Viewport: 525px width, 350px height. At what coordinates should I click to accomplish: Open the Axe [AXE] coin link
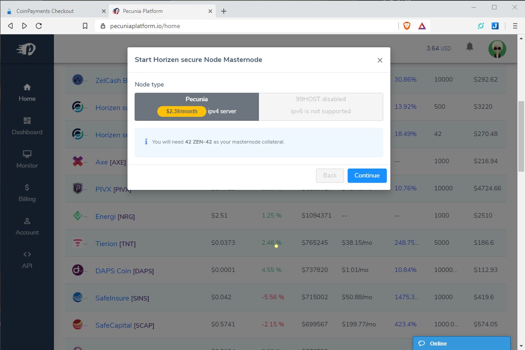click(x=111, y=162)
